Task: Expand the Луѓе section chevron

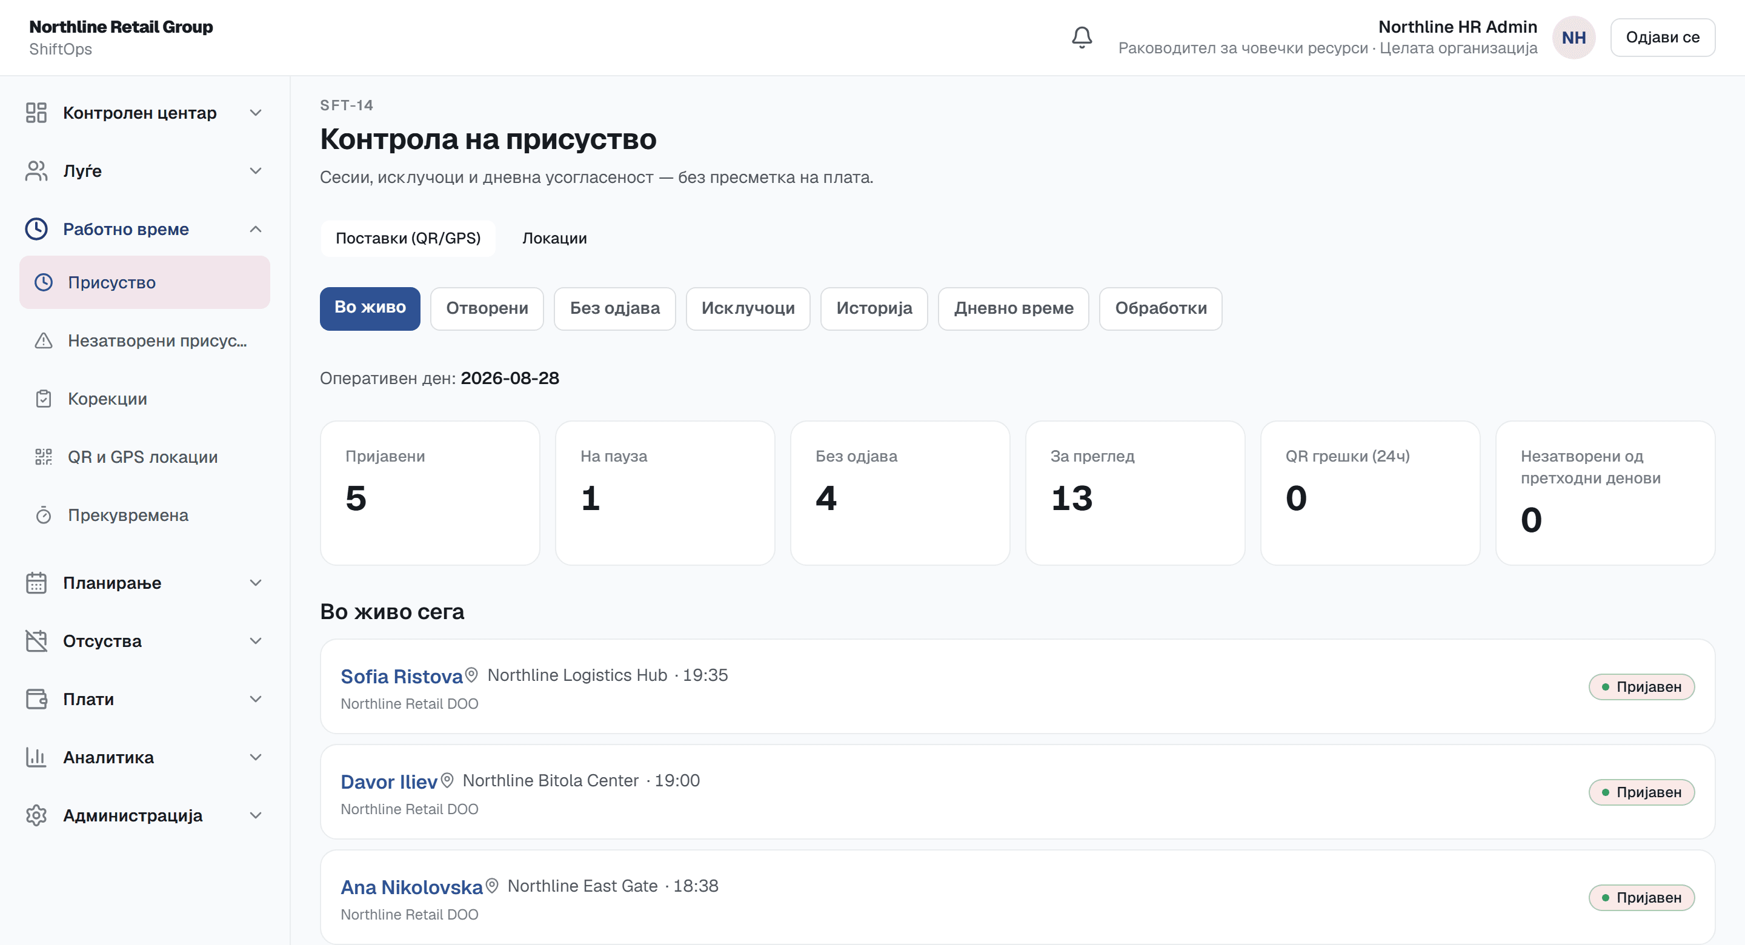Action: (255, 171)
